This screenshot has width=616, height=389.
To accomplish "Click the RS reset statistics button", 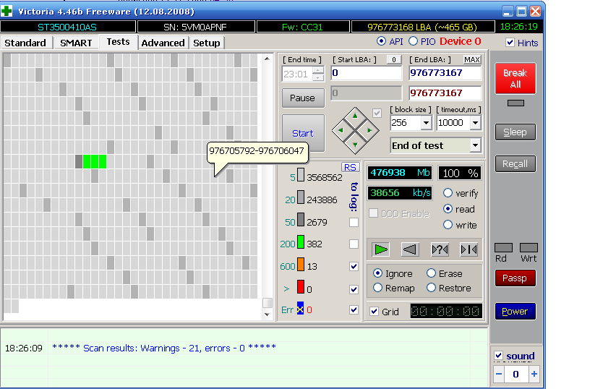I will coord(350,167).
